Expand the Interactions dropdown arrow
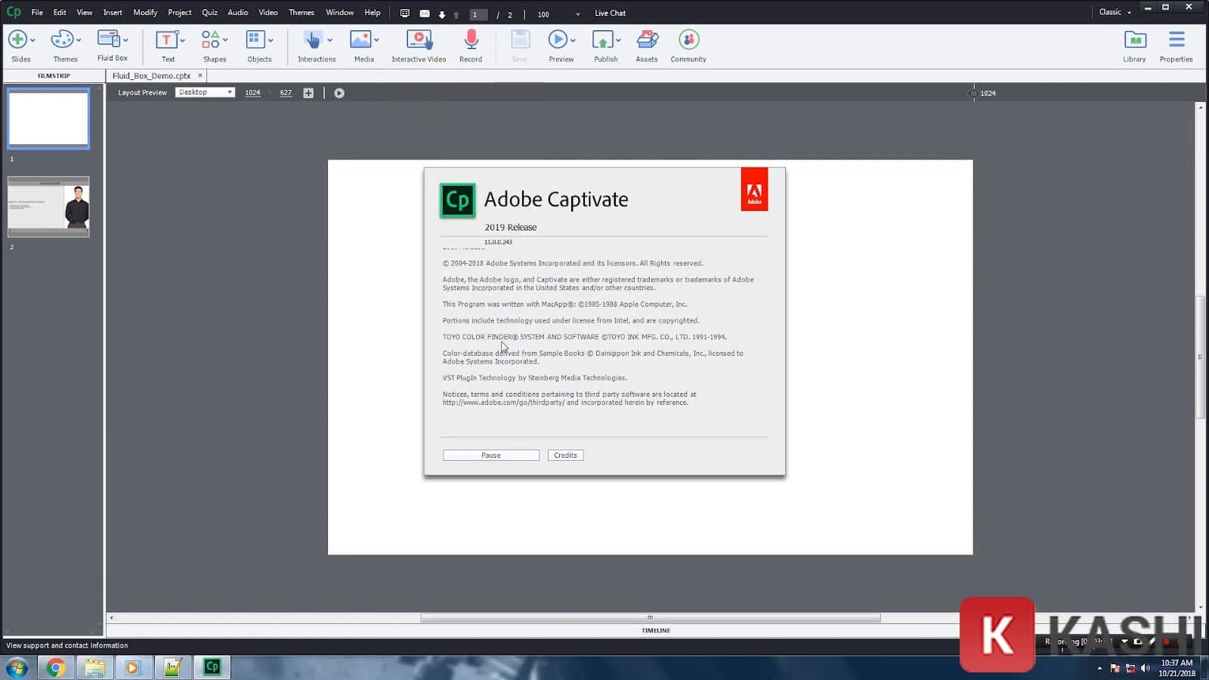1209x680 pixels. click(x=329, y=40)
